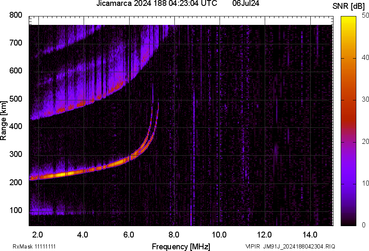Click the frequency tick label '4.0'
Screen dimensions: 369x251
click(83, 235)
